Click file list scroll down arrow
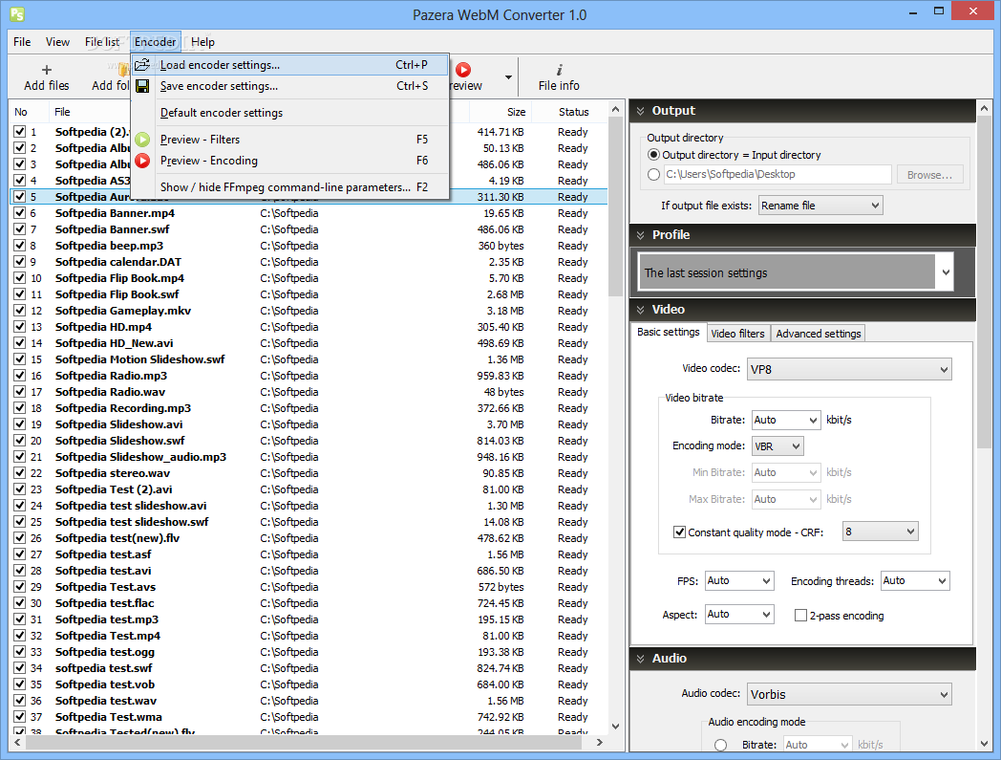The width and height of the screenshot is (1001, 760). (x=615, y=727)
